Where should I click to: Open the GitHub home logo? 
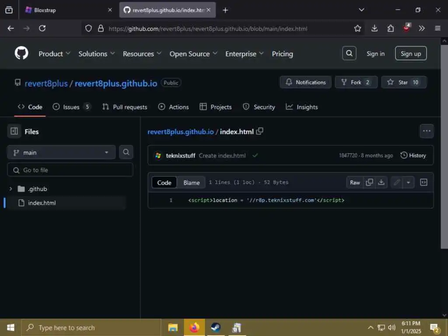click(21, 53)
